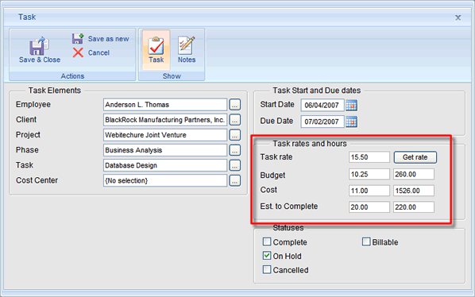Click the Budget hours field 10.25
The height and width of the screenshot is (297, 475).
(x=369, y=175)
